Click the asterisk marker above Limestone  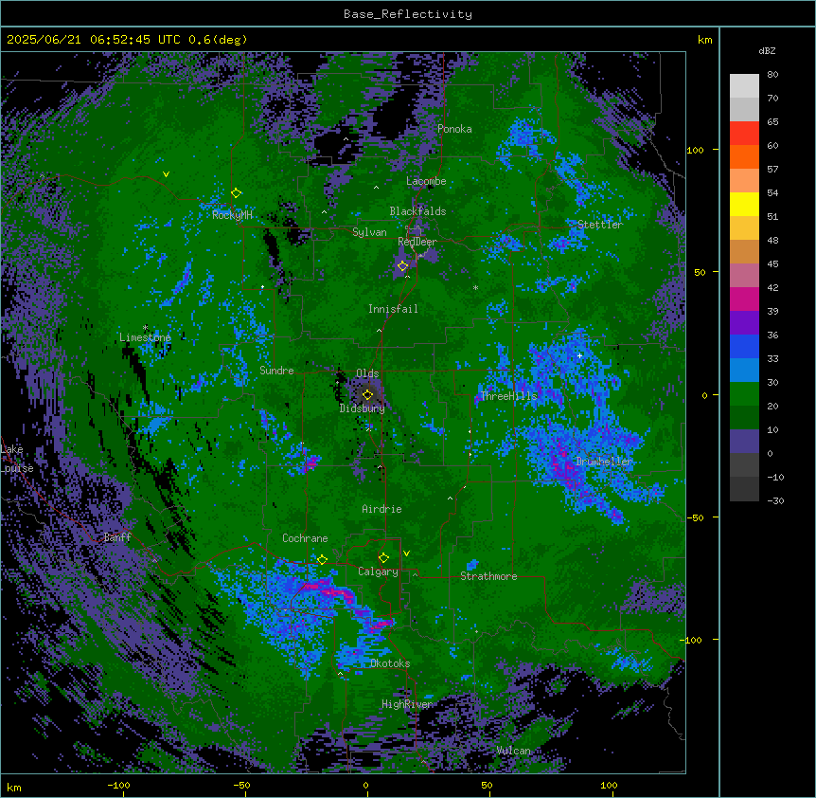[145, 328]
